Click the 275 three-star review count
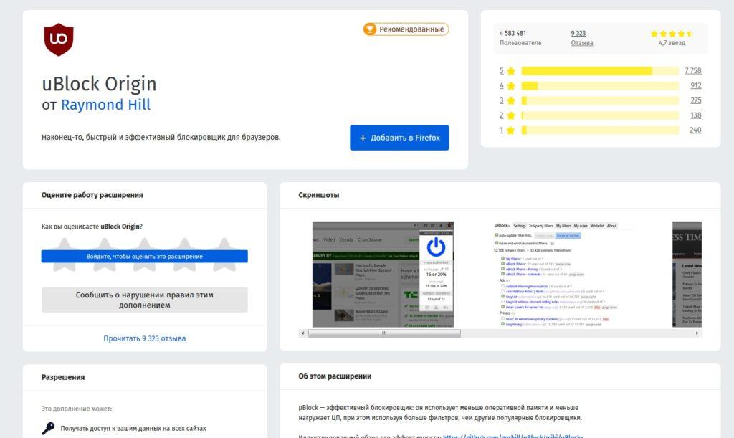Screen dimensions: 734x438 [695, 100]
